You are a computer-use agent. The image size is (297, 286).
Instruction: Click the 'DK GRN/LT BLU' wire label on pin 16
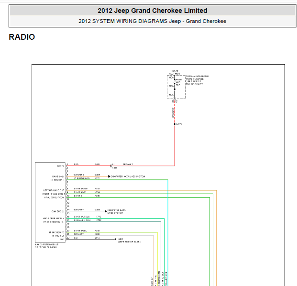(x=82, y=217)
